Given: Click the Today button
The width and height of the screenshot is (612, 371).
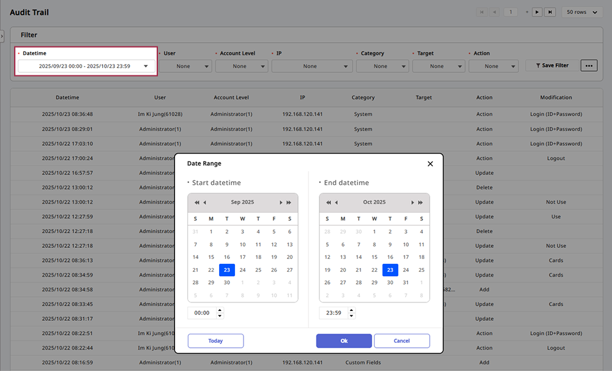Looking at the screenshot, I should (215, 341).
